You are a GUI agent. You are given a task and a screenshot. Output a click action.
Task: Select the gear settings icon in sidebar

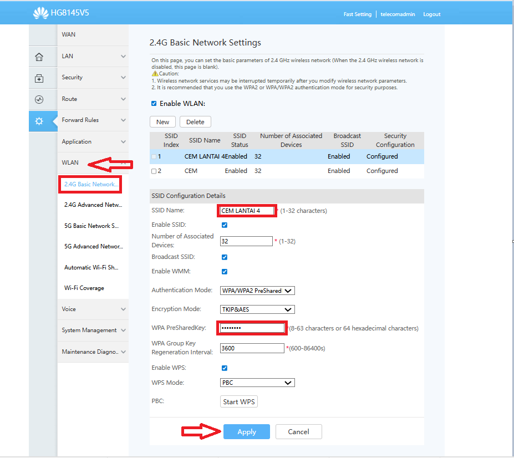[x=39, y=121]
